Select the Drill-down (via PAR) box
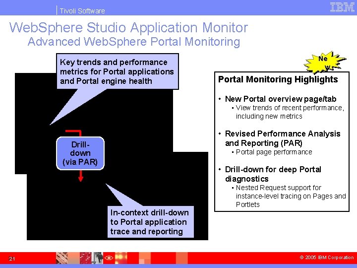 click(x=80, y=153)
